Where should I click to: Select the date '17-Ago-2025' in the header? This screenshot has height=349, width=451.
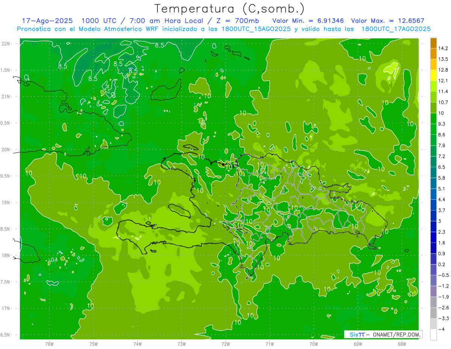tap(47, 21)
